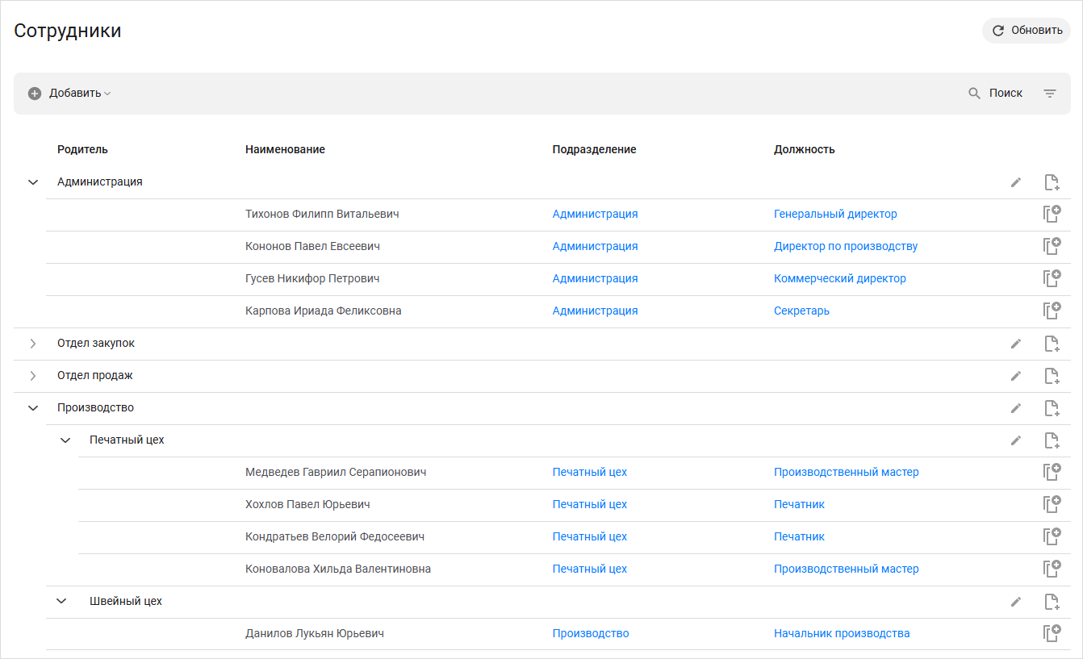The height and width of the screenshot is (659, 1083).
Task: Add new document to Отдел закупок row
Action: point(1051,344)
